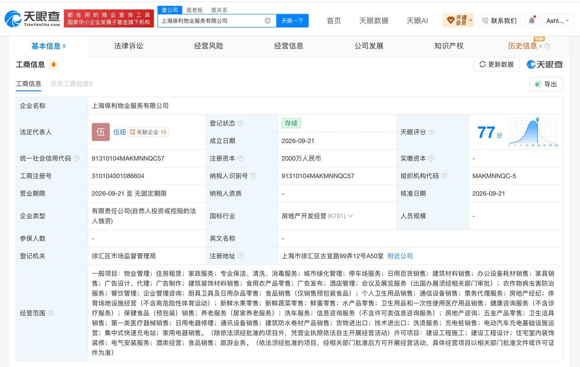Expand the 开通会员 dropdown
The image size is (580, 367).
click(458, 20)
